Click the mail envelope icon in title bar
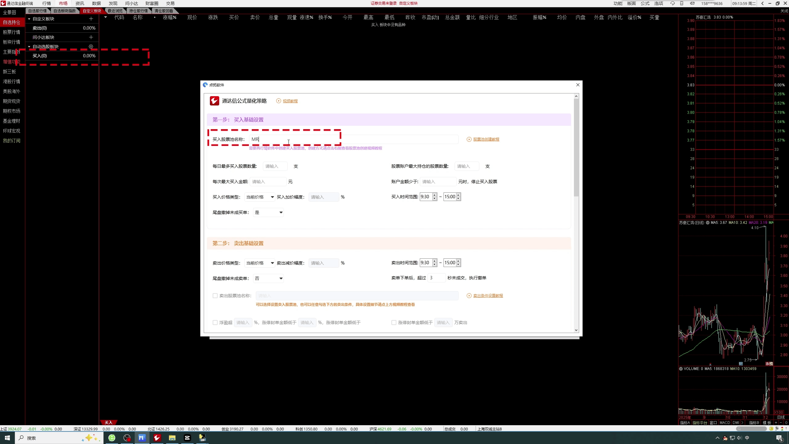This screenshot has width=789, height=444. [692, 3]
